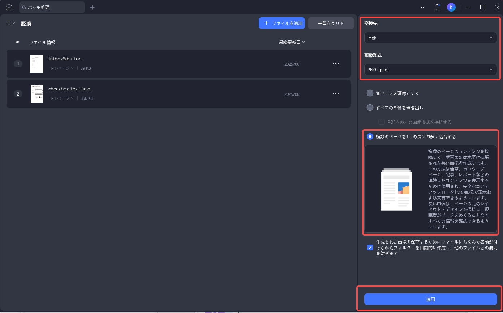Screen dimensions: 503x313
Task: Open more options for listbox&button row
Action: click(x=336, y=64)
